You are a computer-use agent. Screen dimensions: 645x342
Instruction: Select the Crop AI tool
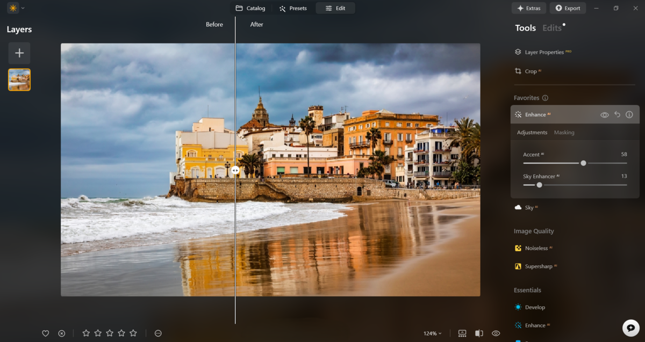532,70
